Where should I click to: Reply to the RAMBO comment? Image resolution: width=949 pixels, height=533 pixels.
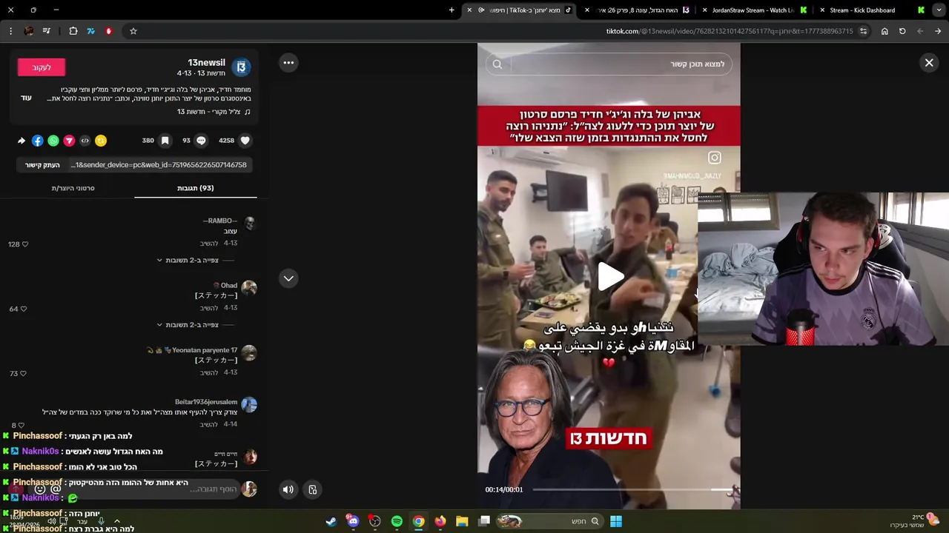pyautogui.click(x=209, y=244)
